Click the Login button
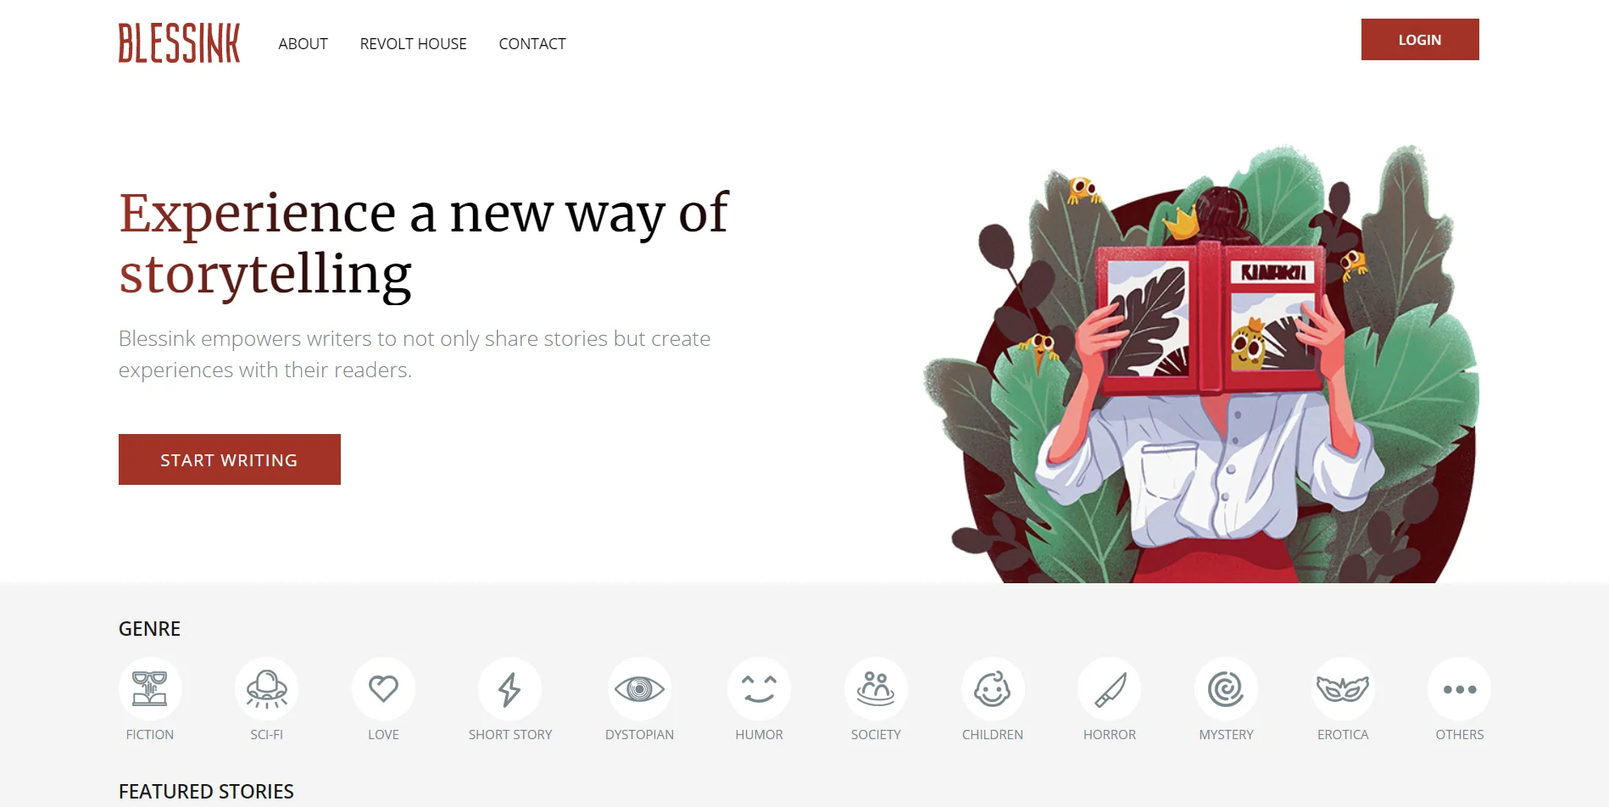Image resolution: width=1609 pixels, height=807 pixels. tap(1420, 40)
